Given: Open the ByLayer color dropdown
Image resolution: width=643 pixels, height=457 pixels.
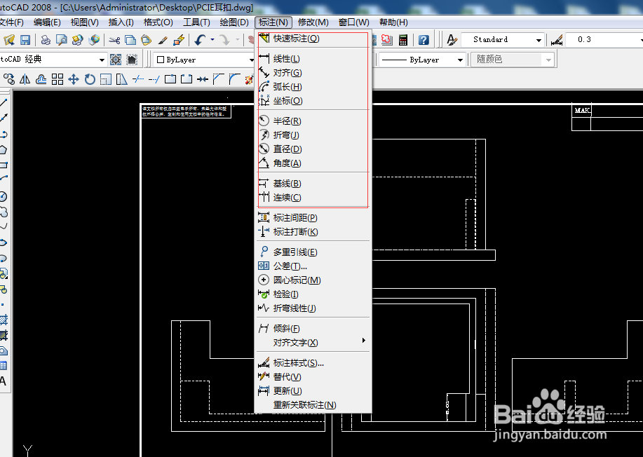Looking at the screenshot, I should click(251, 60).
